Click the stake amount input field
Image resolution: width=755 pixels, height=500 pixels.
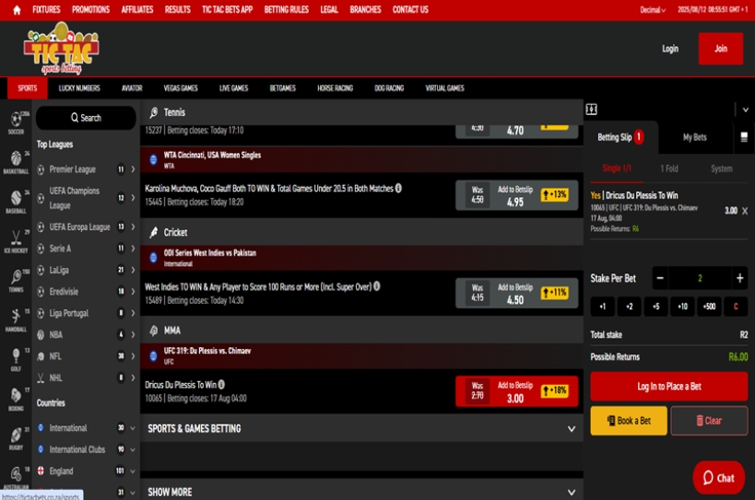700,278
